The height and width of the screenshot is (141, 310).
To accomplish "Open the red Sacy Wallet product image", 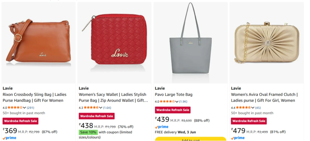I will [114, 43].
